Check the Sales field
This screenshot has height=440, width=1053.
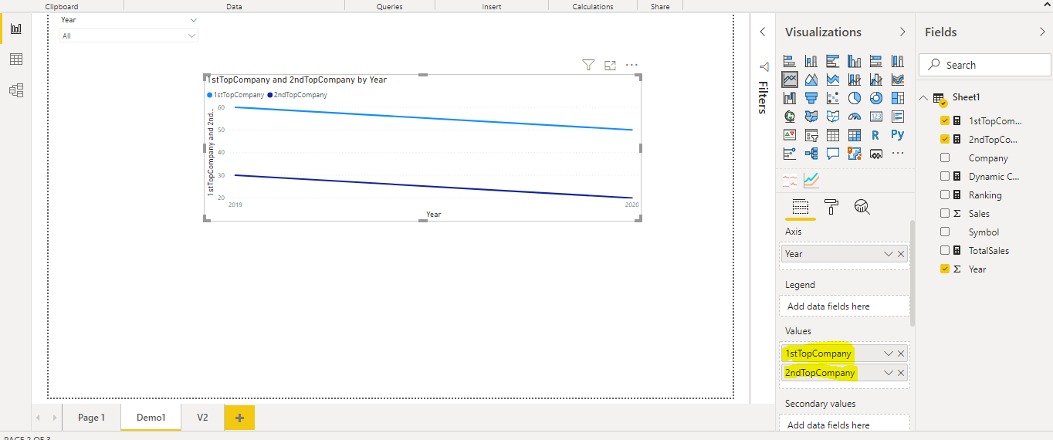945,214
